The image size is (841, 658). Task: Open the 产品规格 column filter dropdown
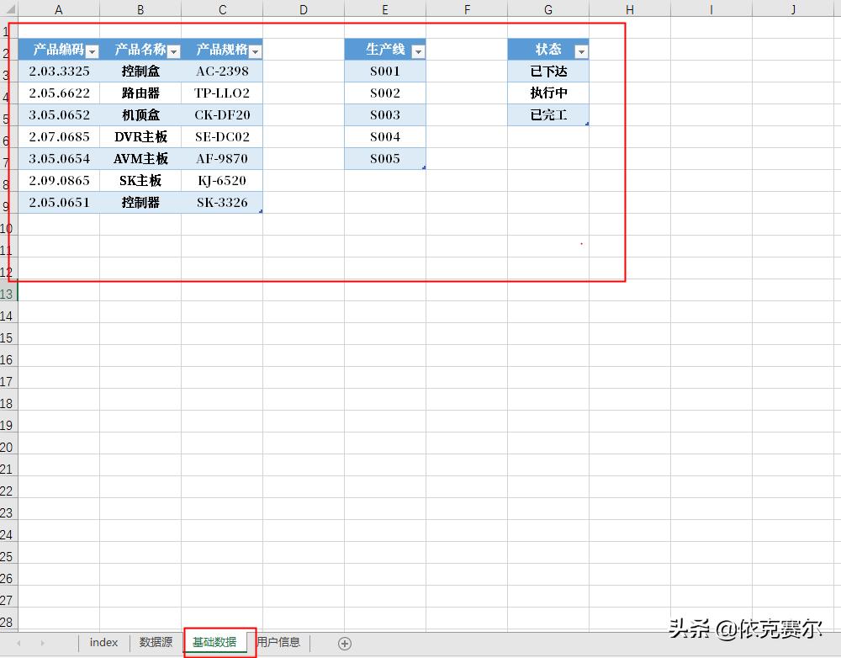coord(255,50)
